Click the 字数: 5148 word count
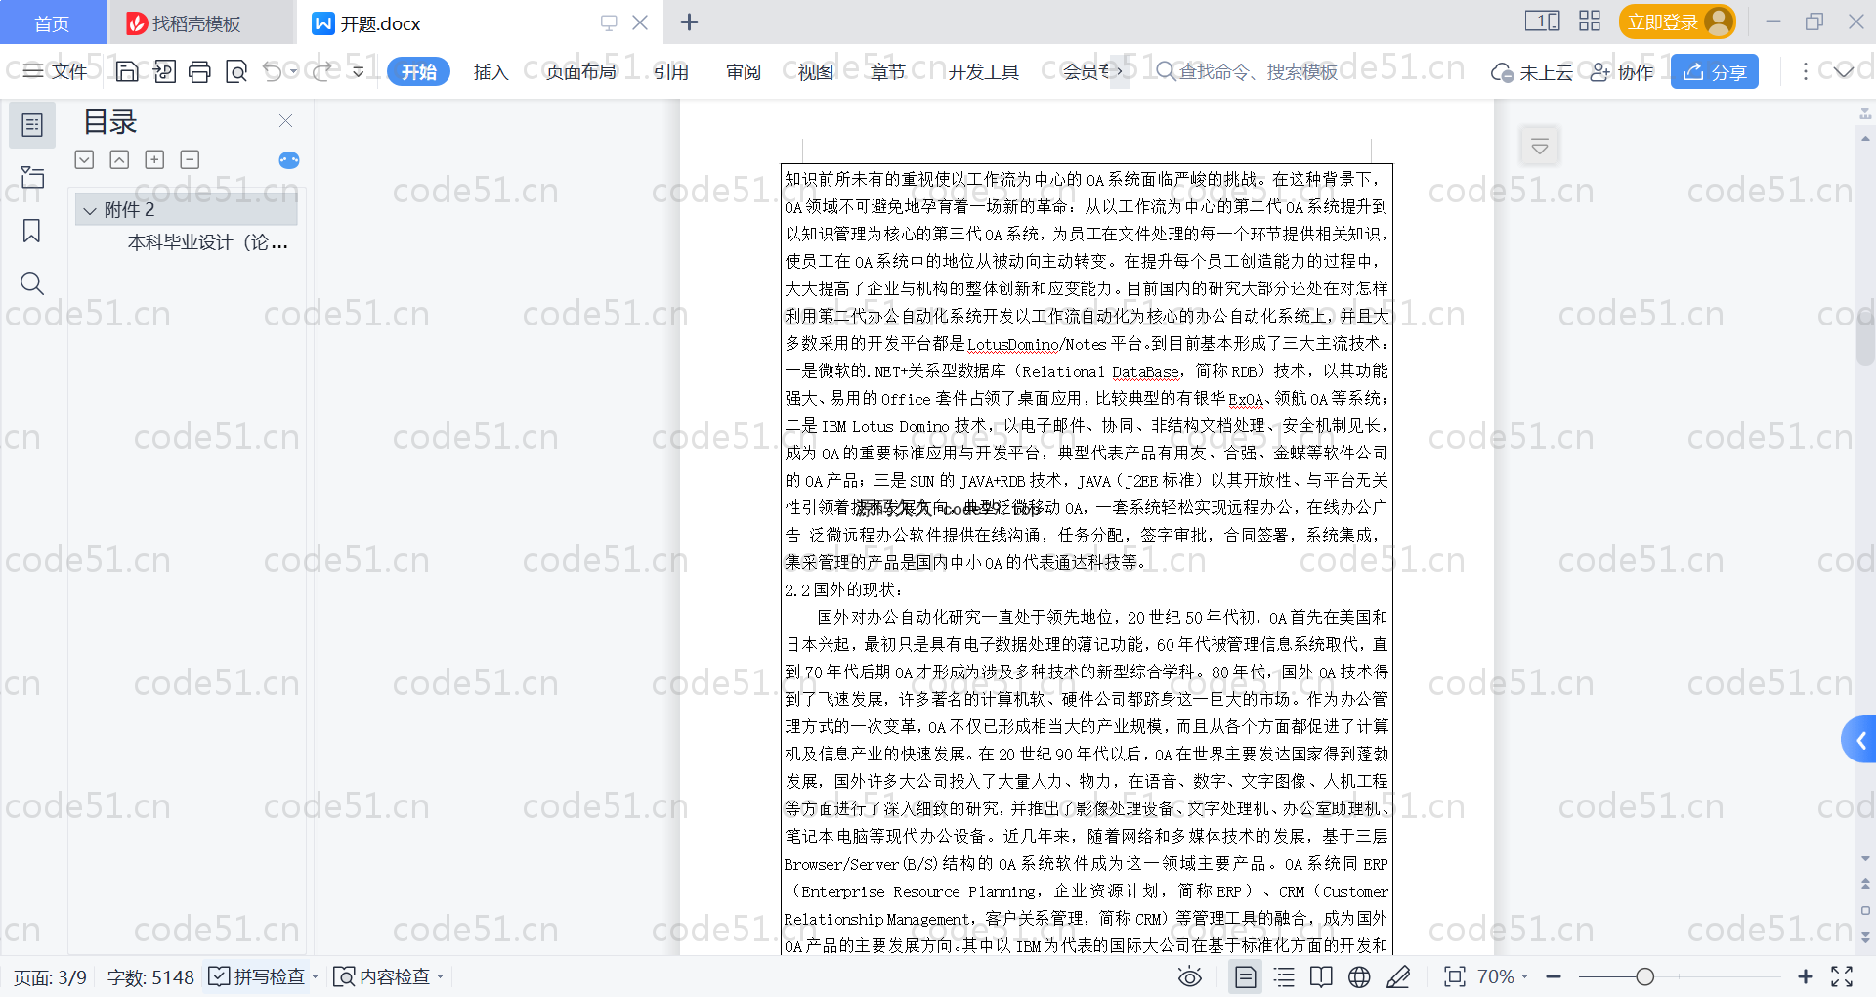This screenshot has width=1876, height=997. click(150, 977)
